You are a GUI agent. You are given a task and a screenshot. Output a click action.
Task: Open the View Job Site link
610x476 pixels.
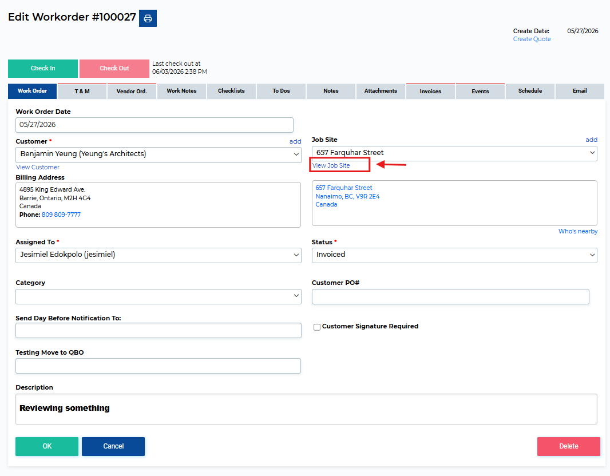pyautogui.click(x=331, y=166)
